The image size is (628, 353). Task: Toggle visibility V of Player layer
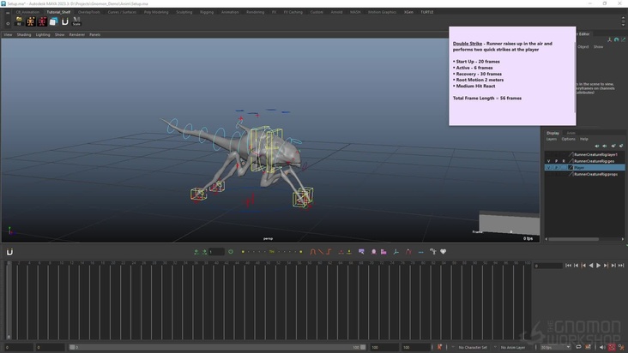[548, 167]
